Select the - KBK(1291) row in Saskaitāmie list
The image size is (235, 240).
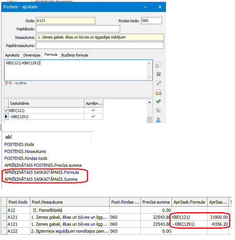pyautogui.click(x=46, y=117)
